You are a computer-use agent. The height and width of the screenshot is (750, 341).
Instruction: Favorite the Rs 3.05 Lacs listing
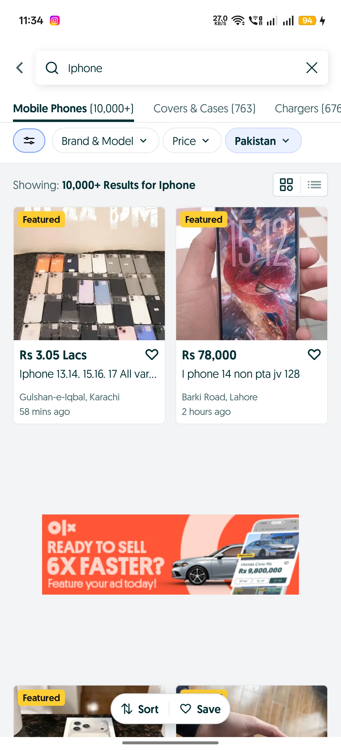(152, 354)
